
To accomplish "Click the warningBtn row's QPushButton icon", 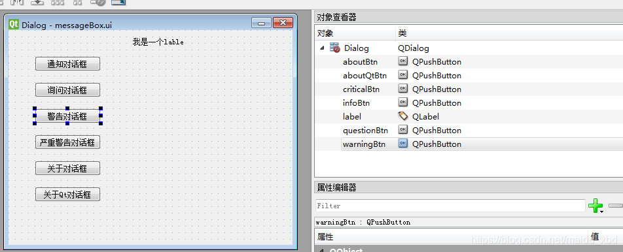I will (403, 144).
